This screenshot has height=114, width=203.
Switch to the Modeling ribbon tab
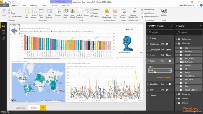(x=34, y=5)
